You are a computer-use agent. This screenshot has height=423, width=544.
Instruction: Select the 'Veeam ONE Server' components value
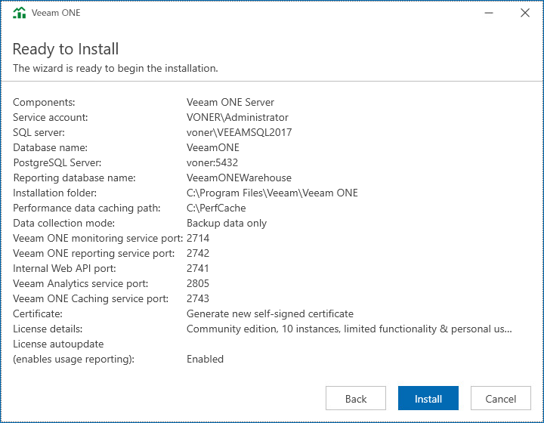tap(230, 102)
